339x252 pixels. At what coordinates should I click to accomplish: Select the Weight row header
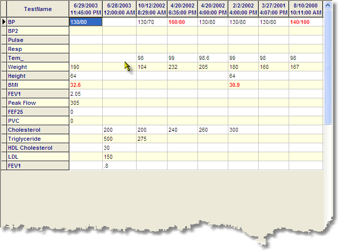click(x=38, y=67)
